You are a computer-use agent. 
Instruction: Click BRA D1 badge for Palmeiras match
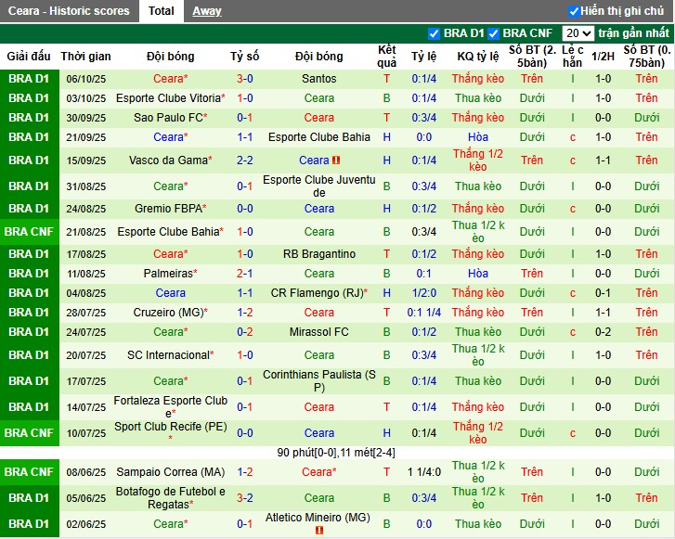pyautogui.click(x=29, y=274)
